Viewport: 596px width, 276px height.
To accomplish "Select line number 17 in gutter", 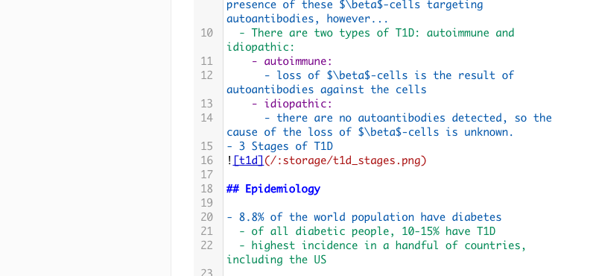I will click(x=207, y=175).
